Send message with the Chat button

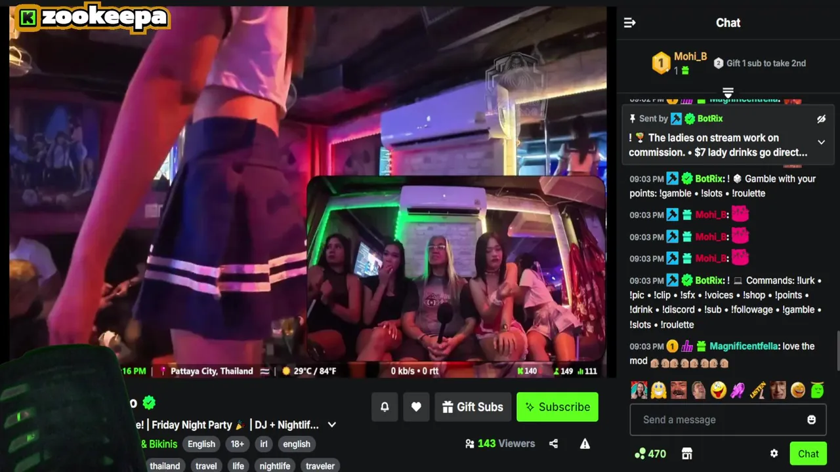(x=808, y=454)
